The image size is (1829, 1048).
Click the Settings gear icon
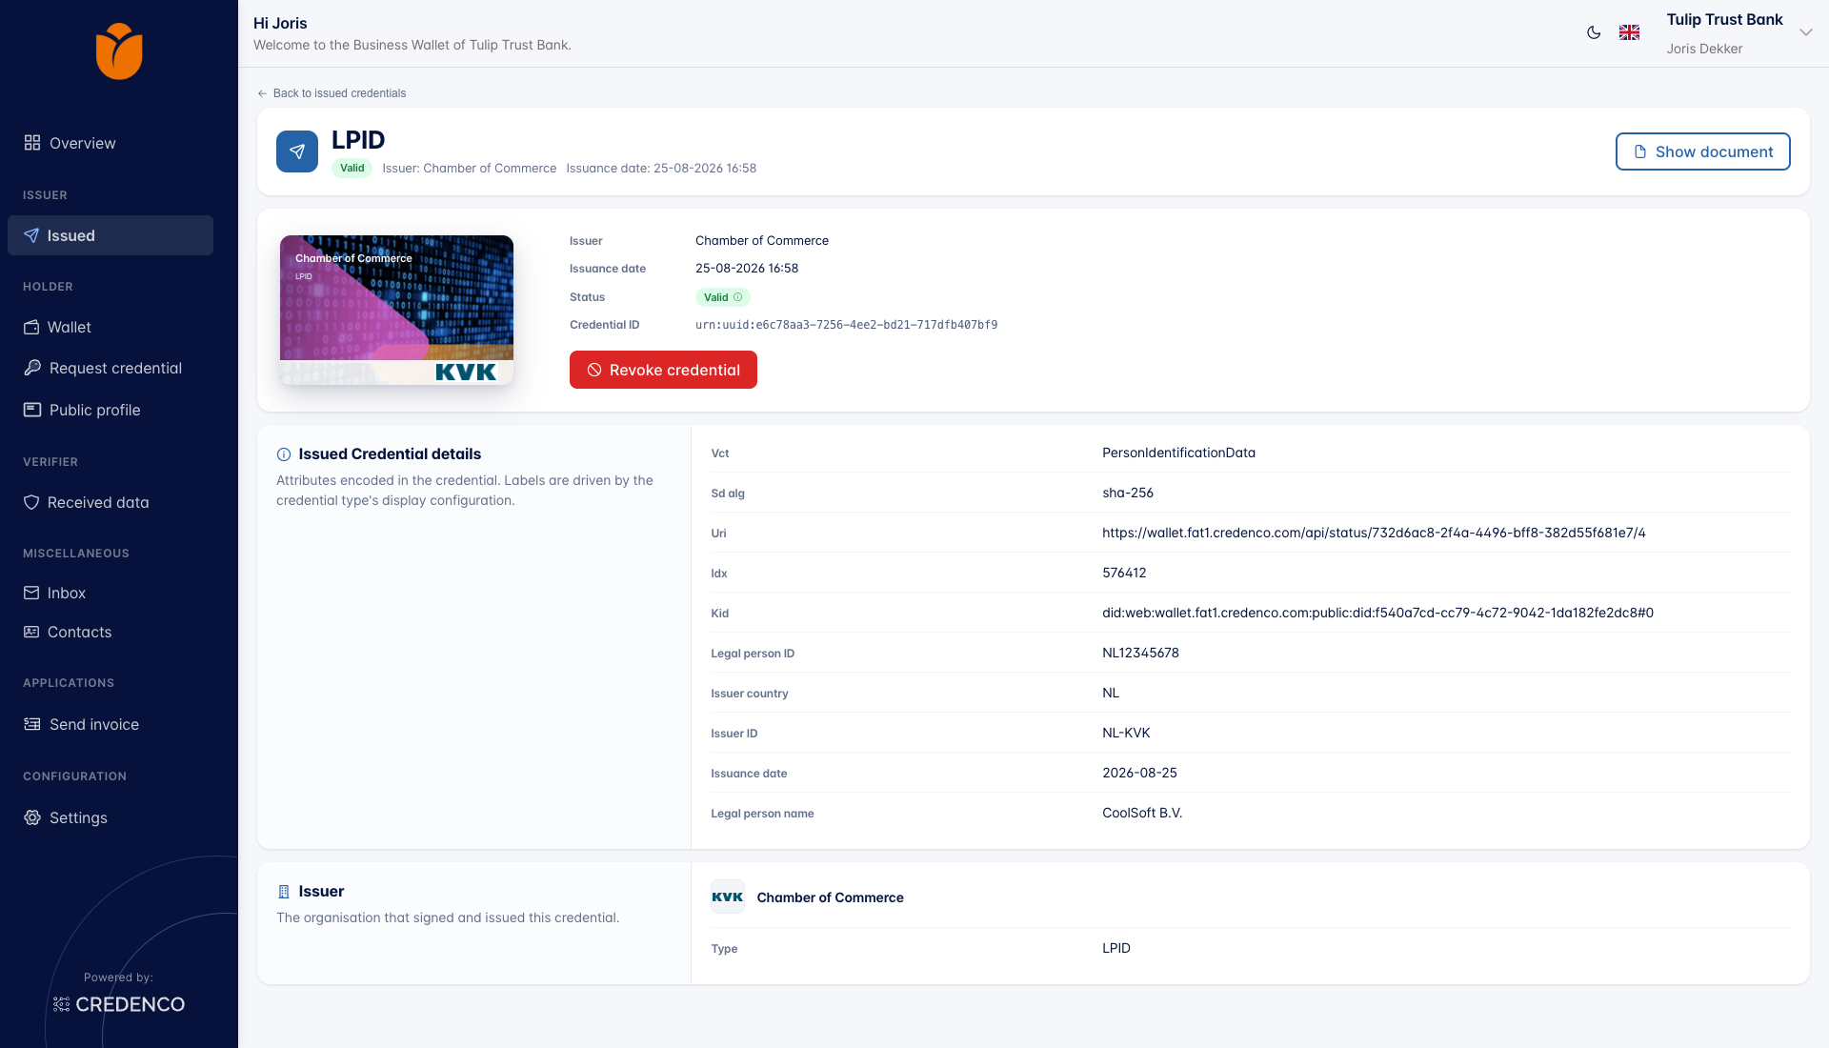(x=32, y=817)
